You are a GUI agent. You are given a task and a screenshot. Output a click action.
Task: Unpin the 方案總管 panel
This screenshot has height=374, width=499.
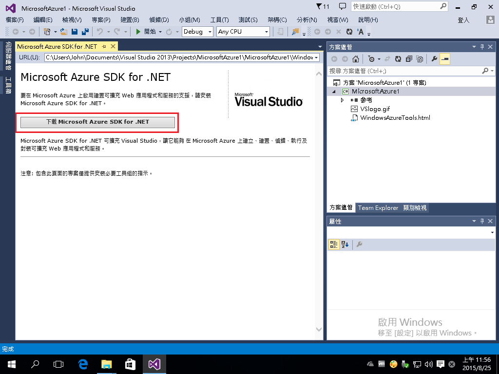[x=481, y=46]
